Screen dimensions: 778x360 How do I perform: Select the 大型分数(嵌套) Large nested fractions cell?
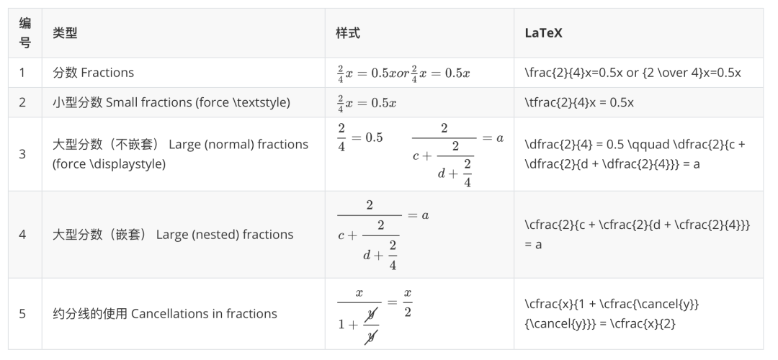[x=173, y=234]
